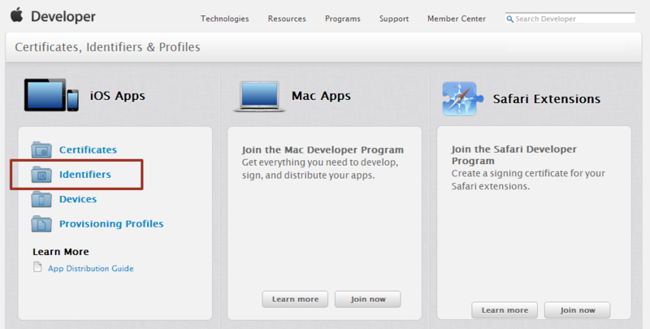Click the App Distribution Guide document icon
The width and height of the screenshot is (650, 329).
(x=37, y=267)
